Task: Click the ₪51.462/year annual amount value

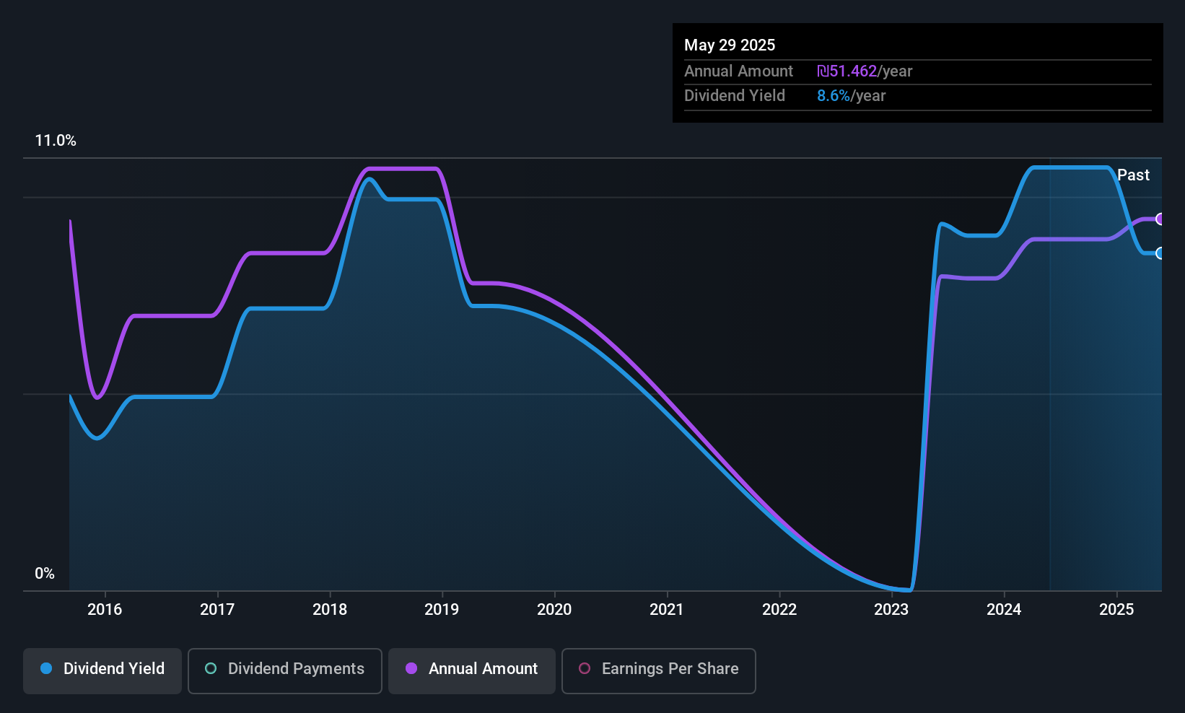Action: (x=865, y=71)
